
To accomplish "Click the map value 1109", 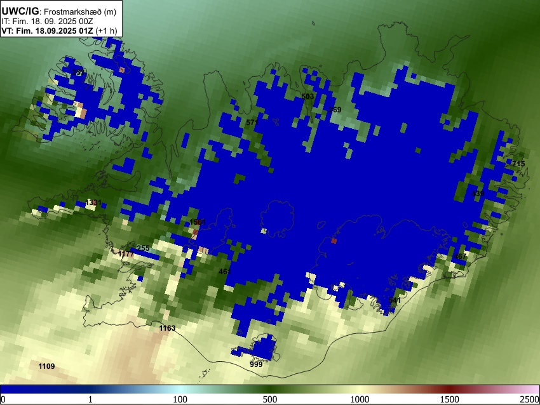I will tap(46, 366).
